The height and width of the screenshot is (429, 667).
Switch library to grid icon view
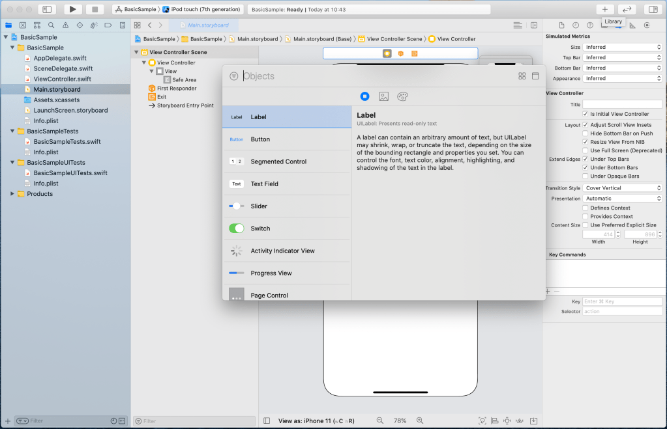tap(522, 76)
